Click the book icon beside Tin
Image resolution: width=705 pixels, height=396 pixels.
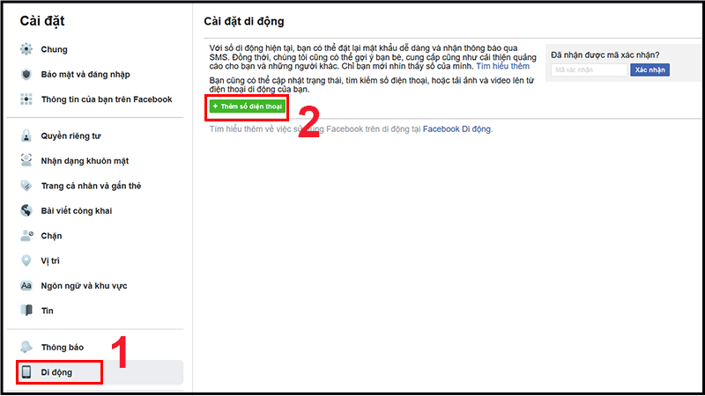coord(26,311)
